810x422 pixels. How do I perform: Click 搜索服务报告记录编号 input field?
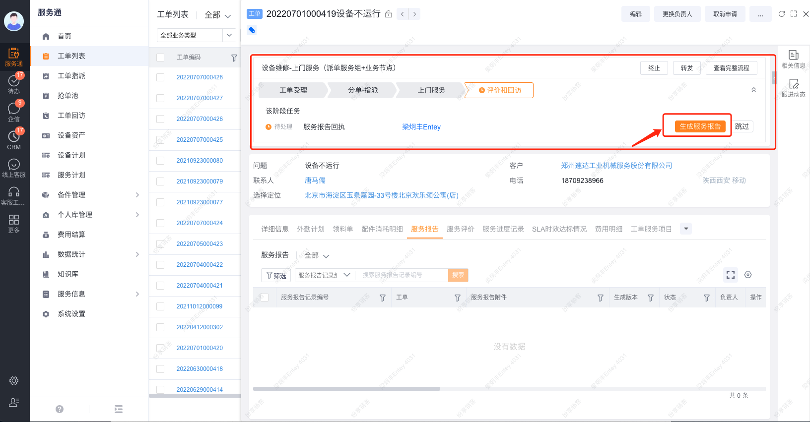coord(402,275)
